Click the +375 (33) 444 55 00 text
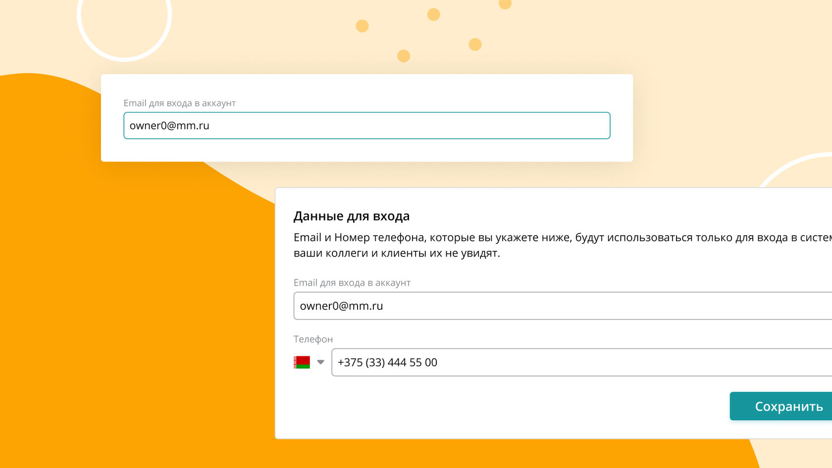The width and height of the screenshot is (832, 468). 387,363
